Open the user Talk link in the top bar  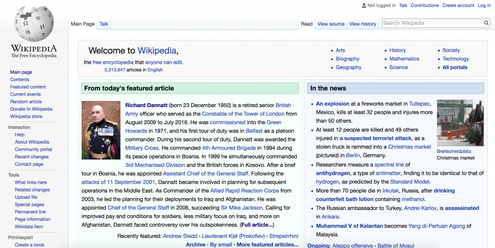pos(403,5)
